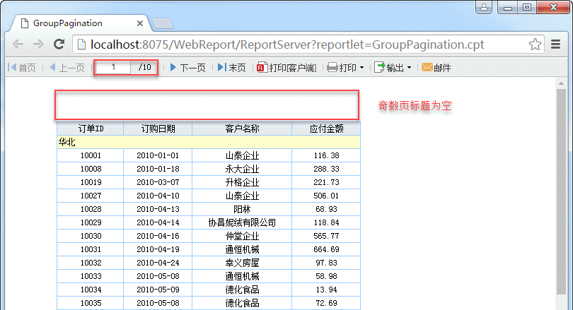Close the GroupPagination tab
The image size is (573, 310).
[x=140, y=23]
